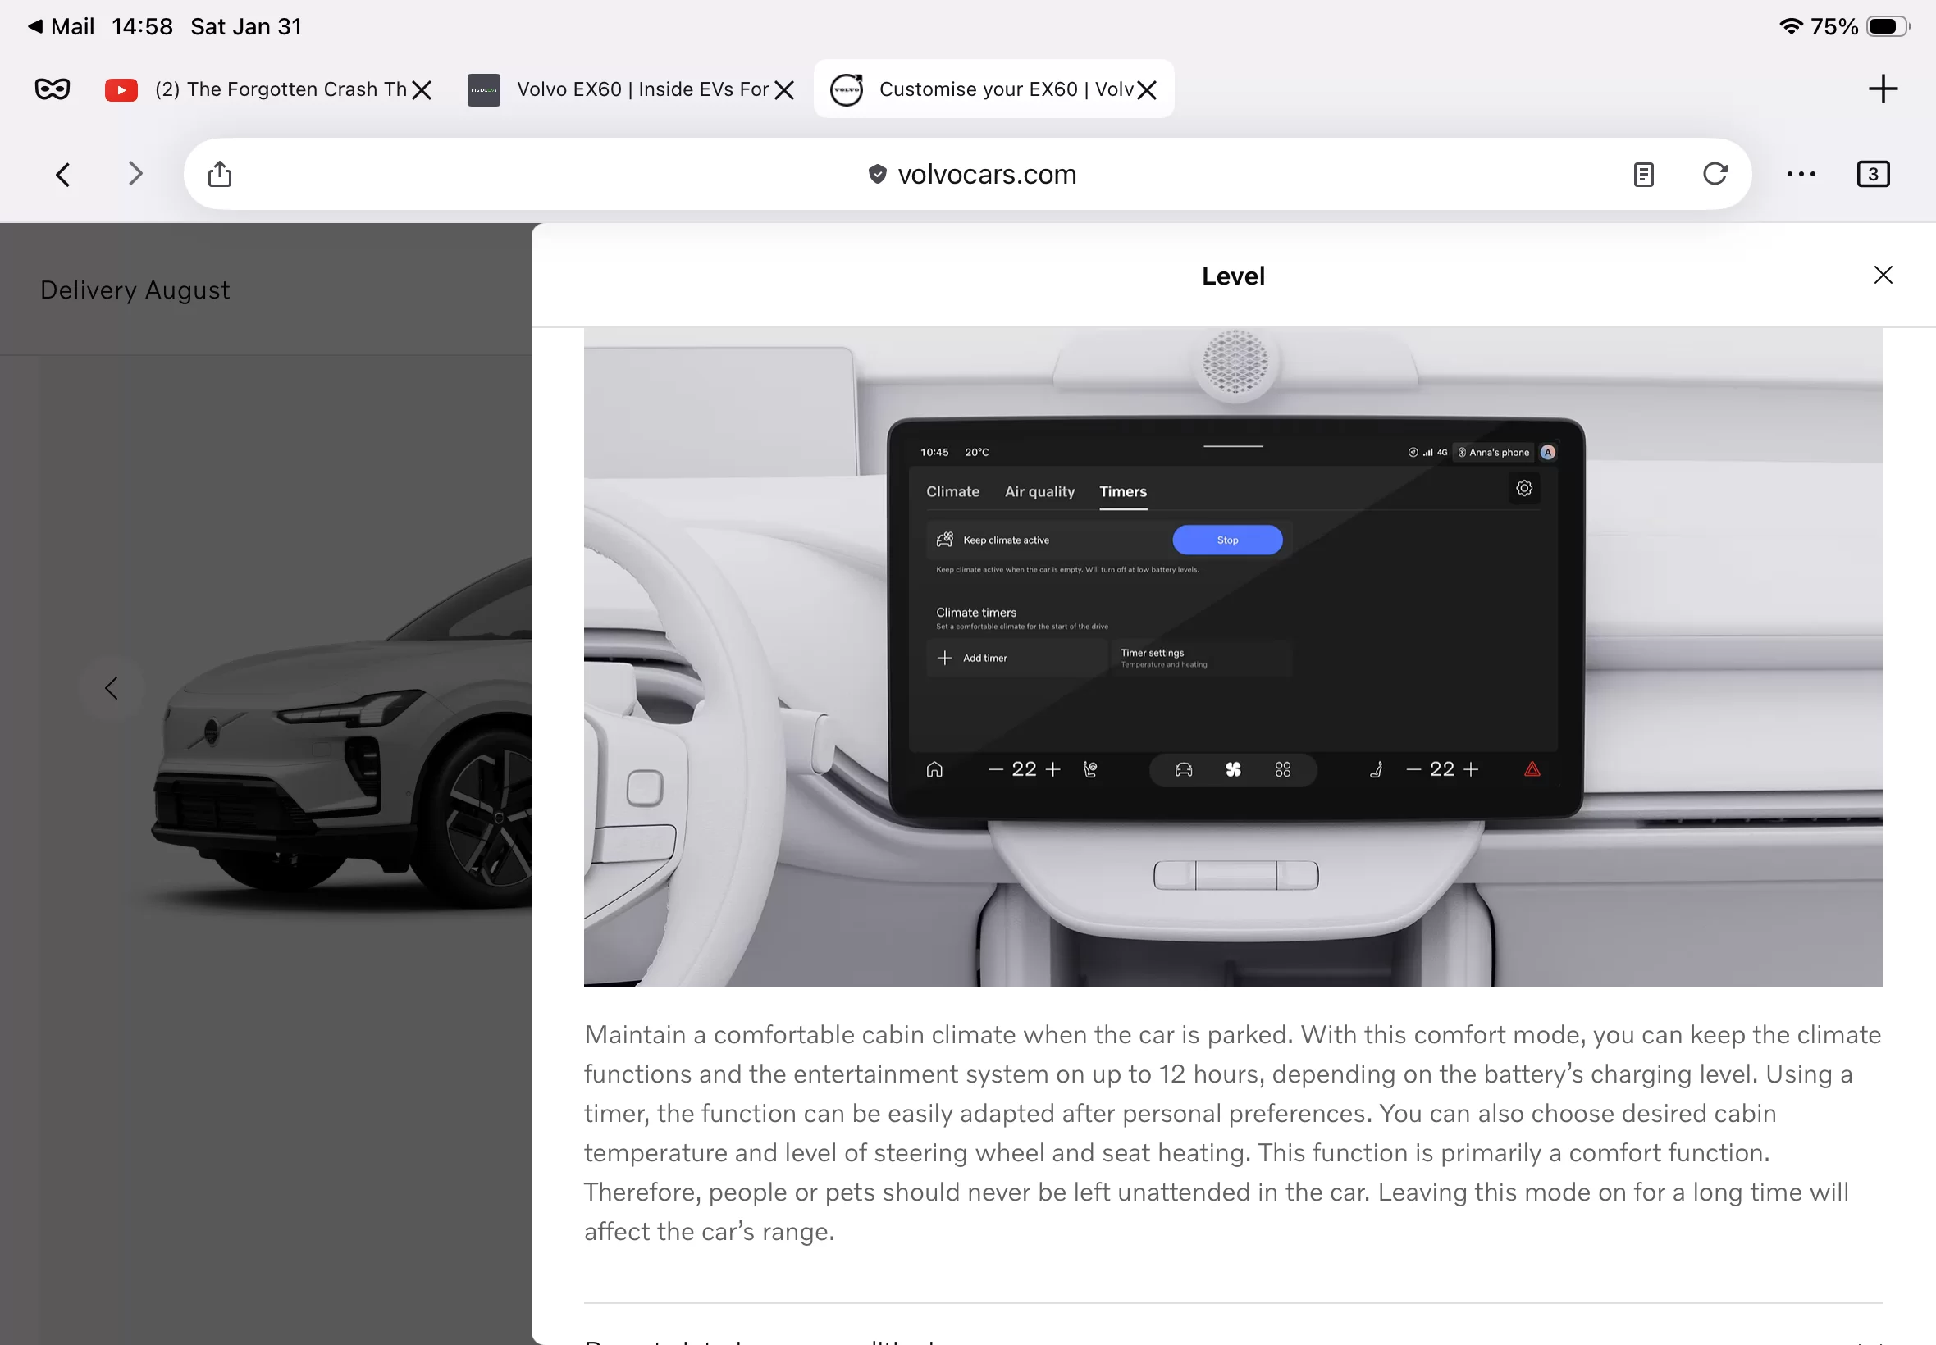This screenshot has width=1936, height=1345.
Task: Open the three-dot more menu
Action: pyautogui.click(x=1801, y=175)
